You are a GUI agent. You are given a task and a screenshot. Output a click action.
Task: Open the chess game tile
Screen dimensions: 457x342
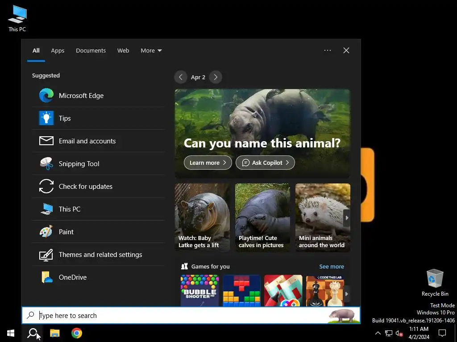325,290
